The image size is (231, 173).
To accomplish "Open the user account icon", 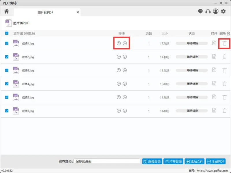I will click(215, 11).
